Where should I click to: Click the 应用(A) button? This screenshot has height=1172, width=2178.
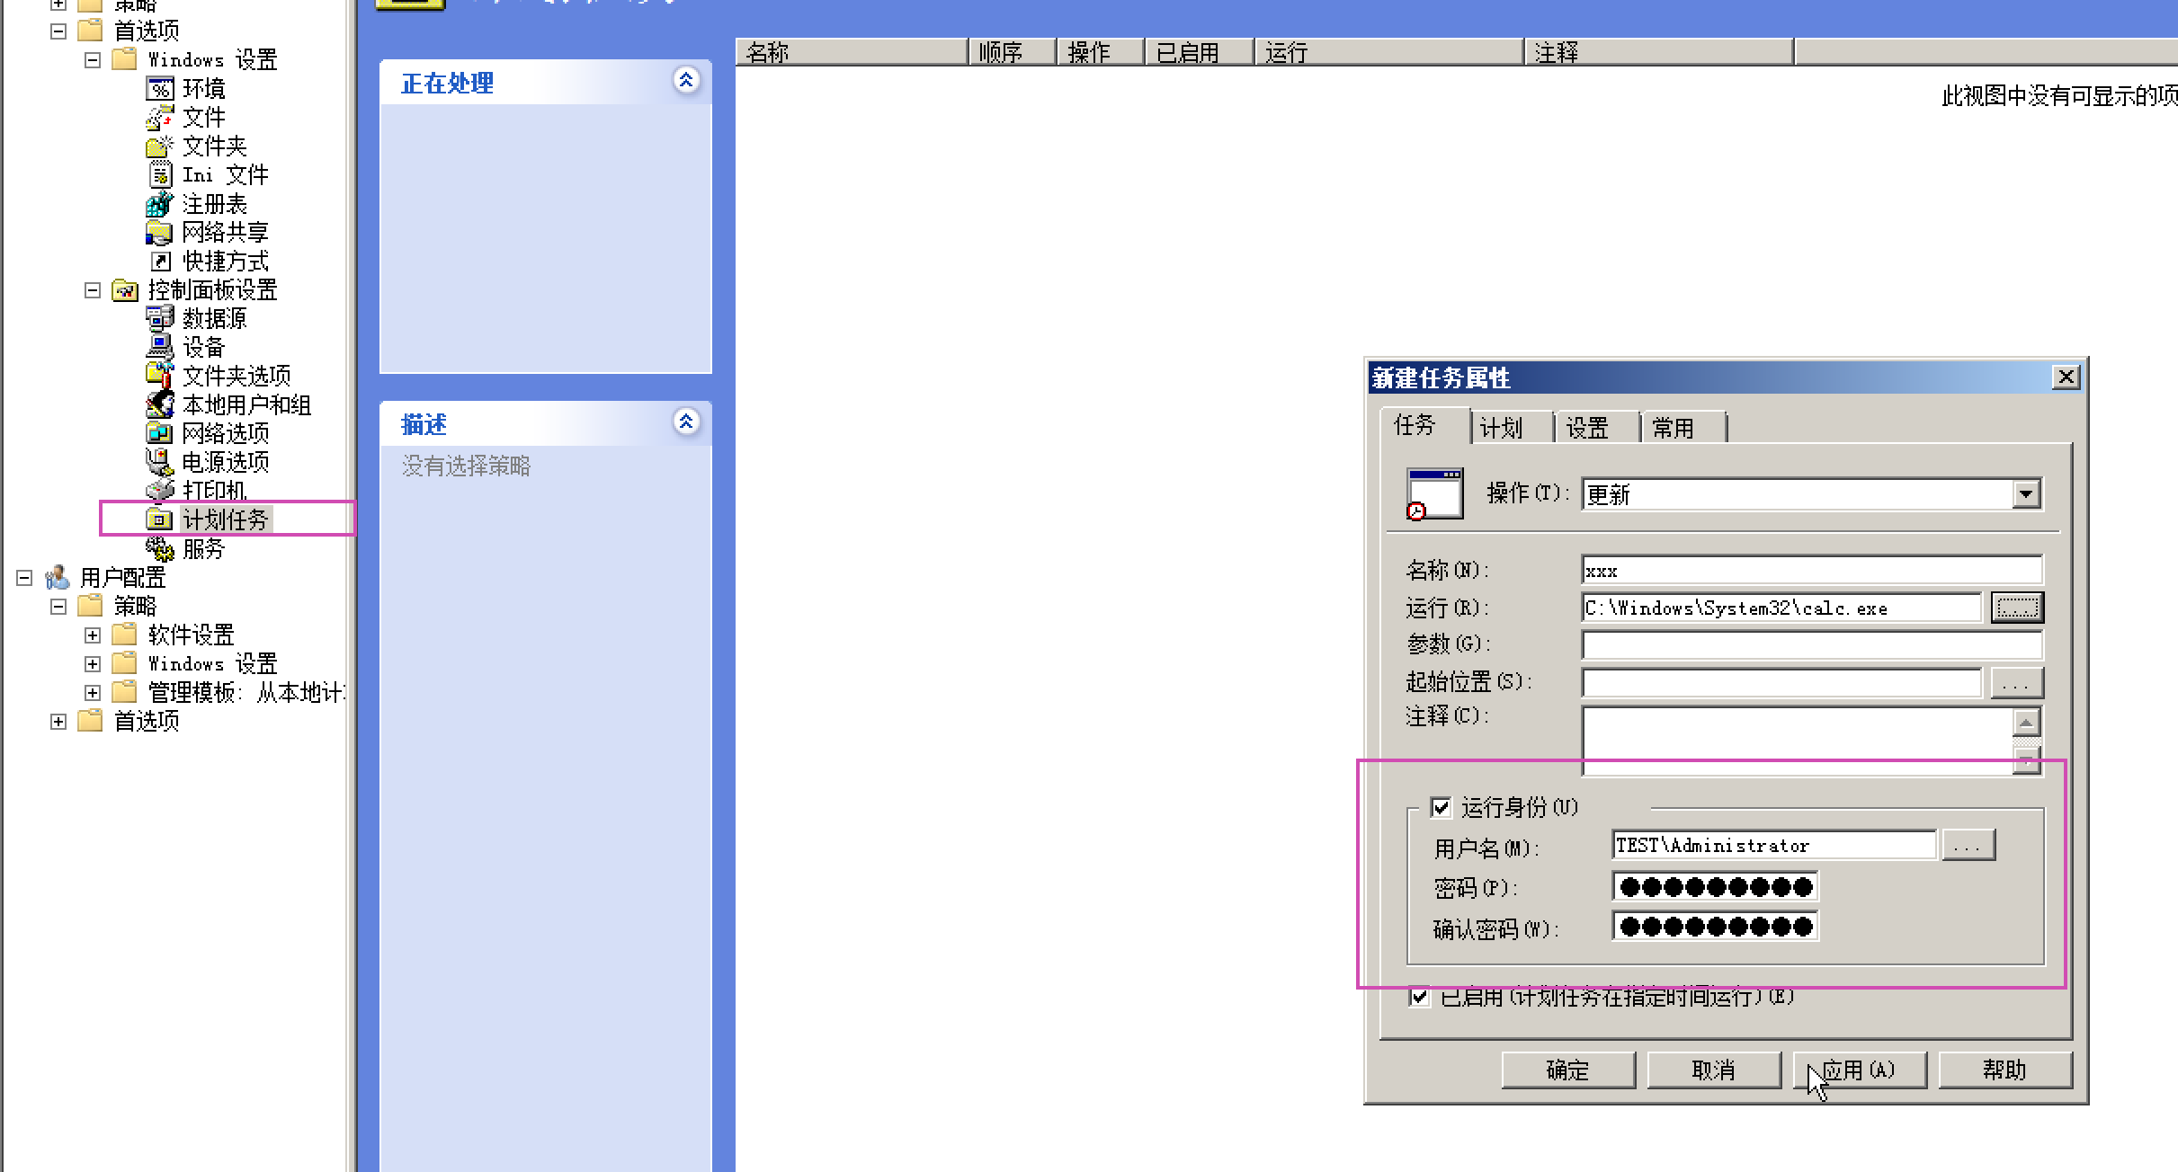point(1860,1070)
